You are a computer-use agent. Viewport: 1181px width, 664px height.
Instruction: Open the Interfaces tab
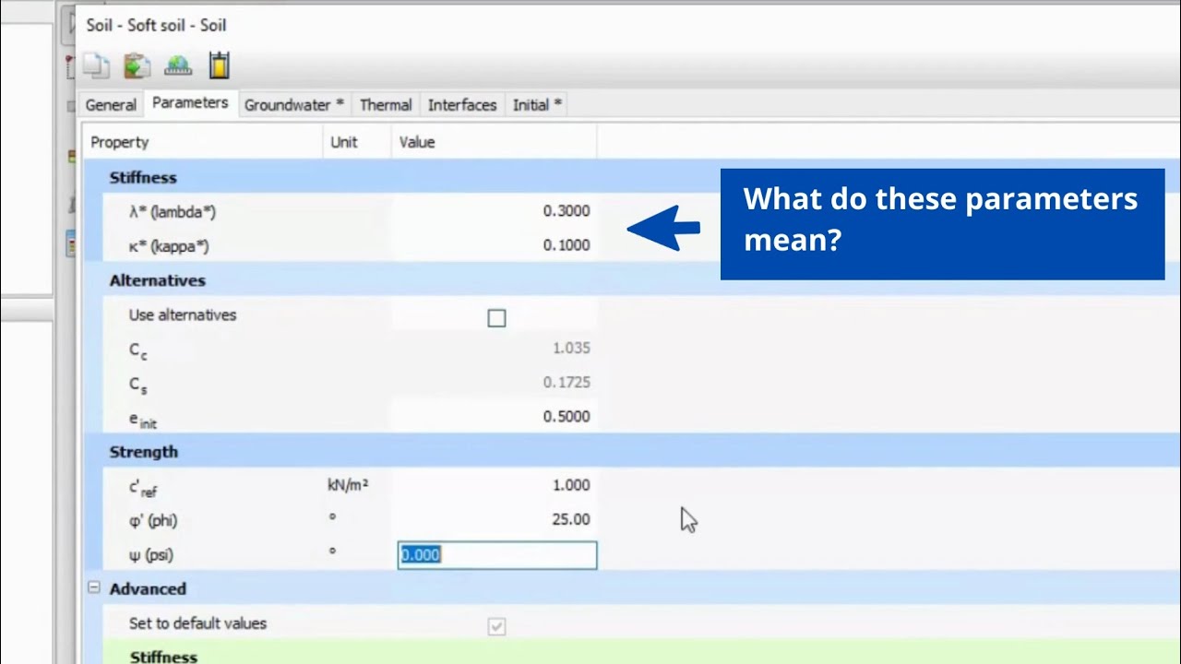(462, 105)
